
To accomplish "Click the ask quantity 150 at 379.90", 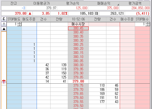I will click(59, 73).
